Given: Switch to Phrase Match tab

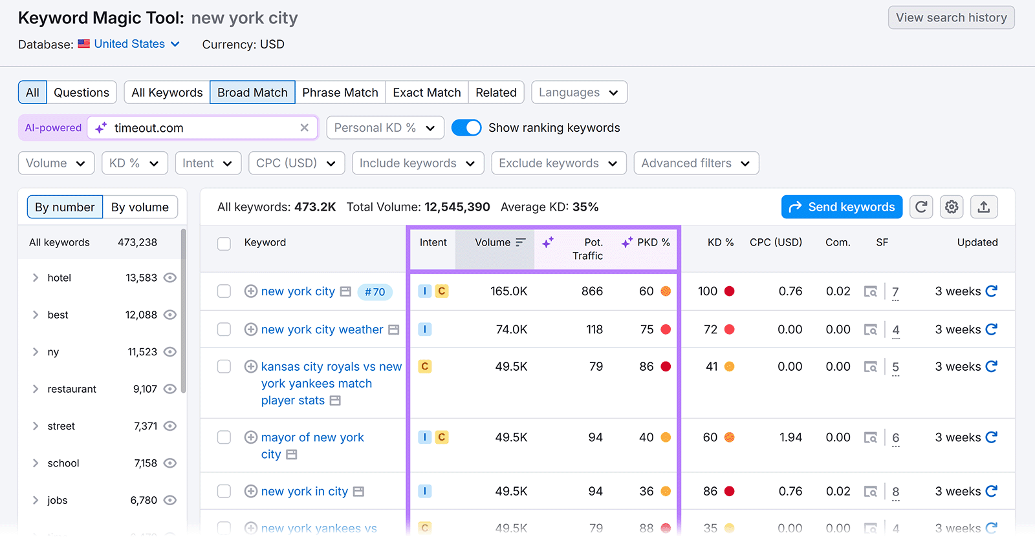Looking at the screenshot, I should 340,92.
